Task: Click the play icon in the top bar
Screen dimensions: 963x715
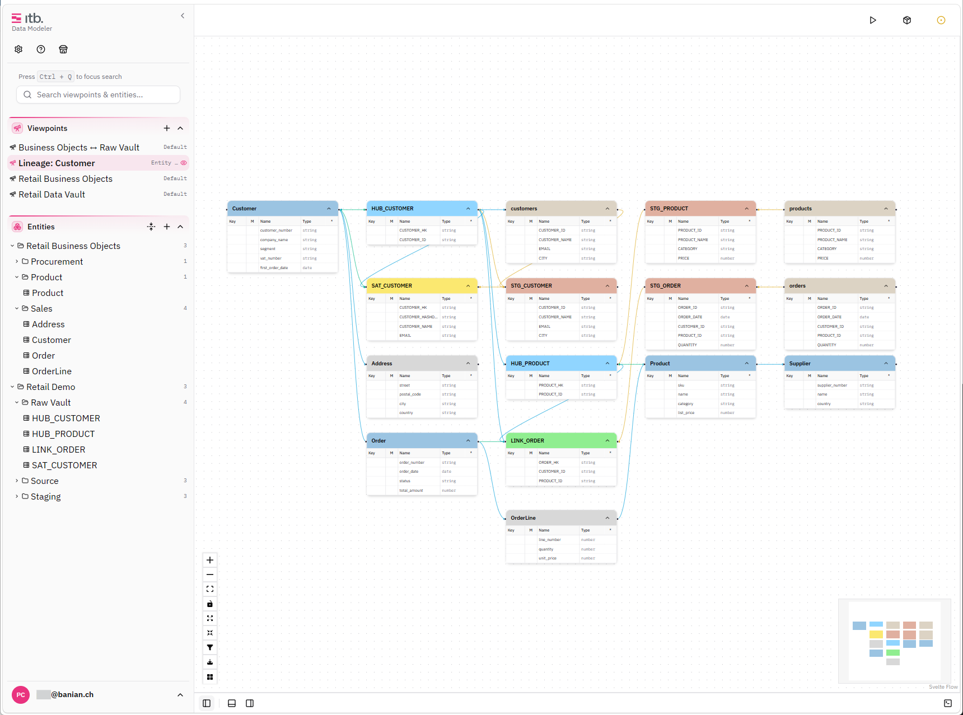Action: [x=873, y=20]
